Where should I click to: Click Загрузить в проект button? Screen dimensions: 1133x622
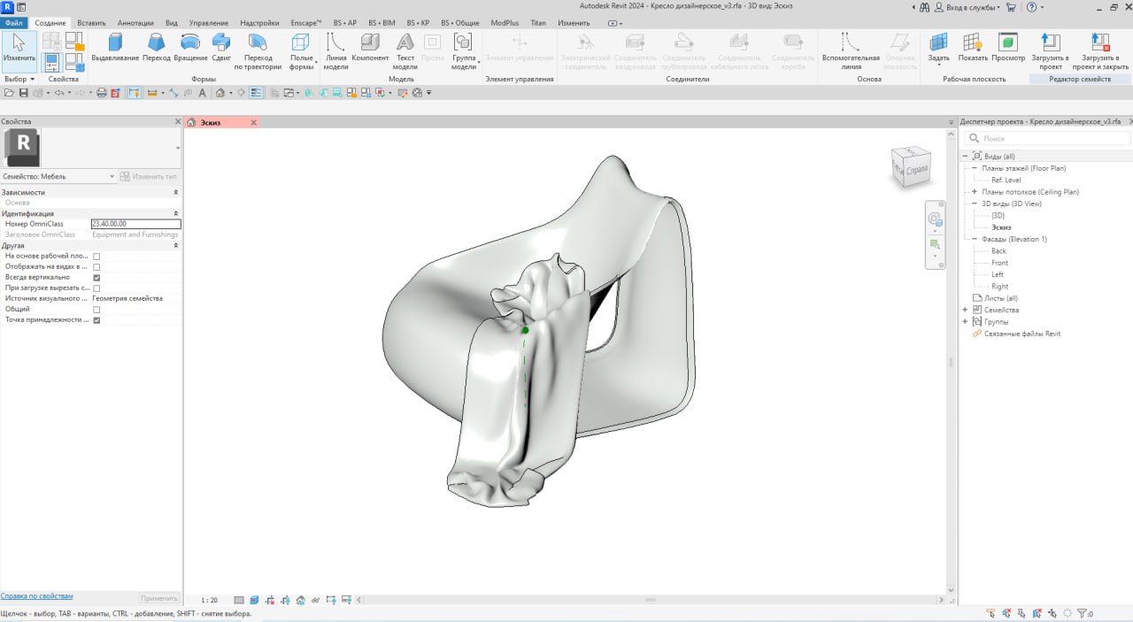point(1050,49)
